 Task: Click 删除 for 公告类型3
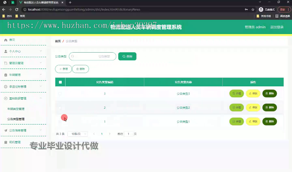[270, 93]
